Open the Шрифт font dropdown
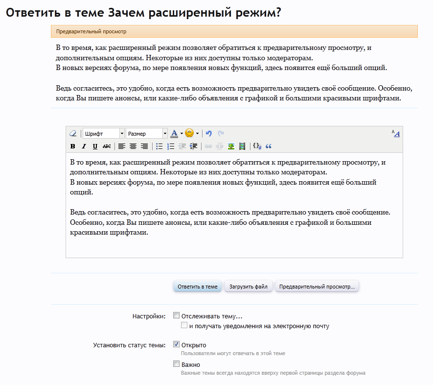The height and width of the screenshot is (385, 433). 104,134
